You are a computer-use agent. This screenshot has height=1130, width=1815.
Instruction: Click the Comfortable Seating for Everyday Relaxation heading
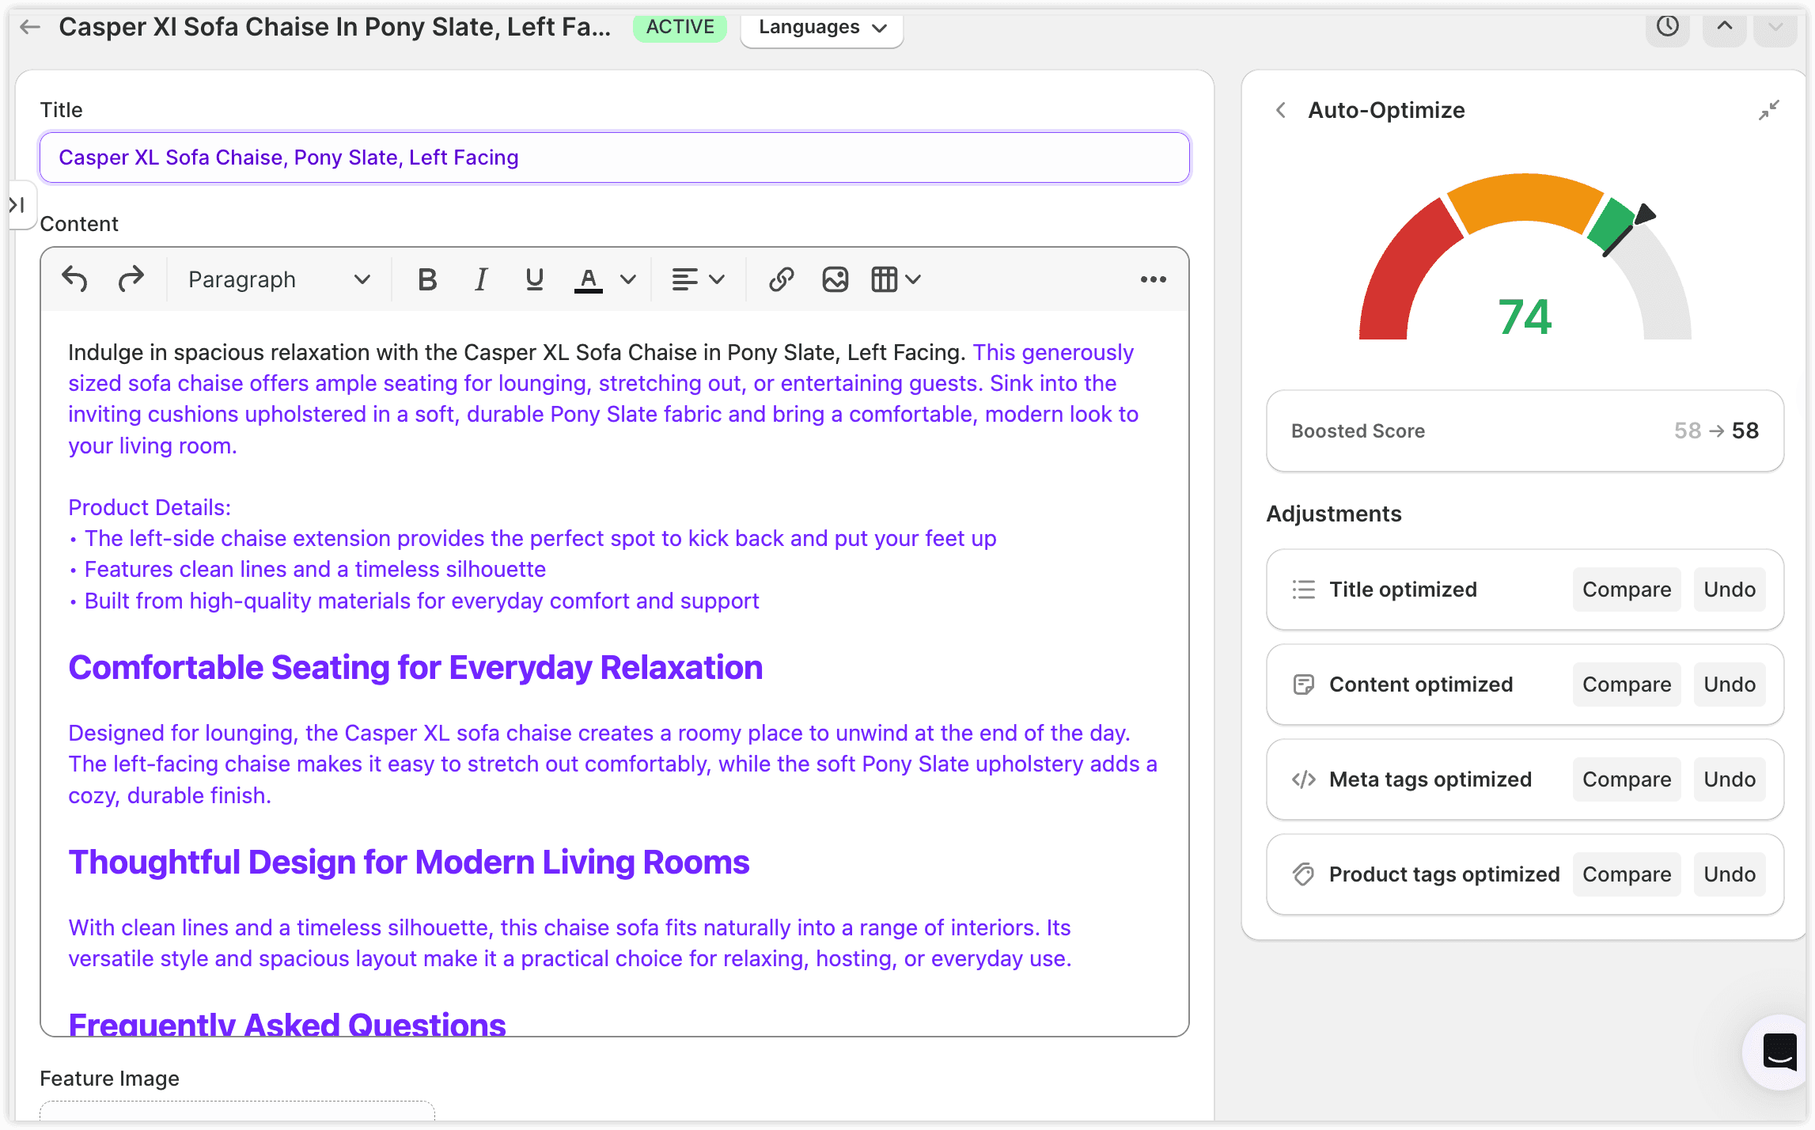(415, 668)
